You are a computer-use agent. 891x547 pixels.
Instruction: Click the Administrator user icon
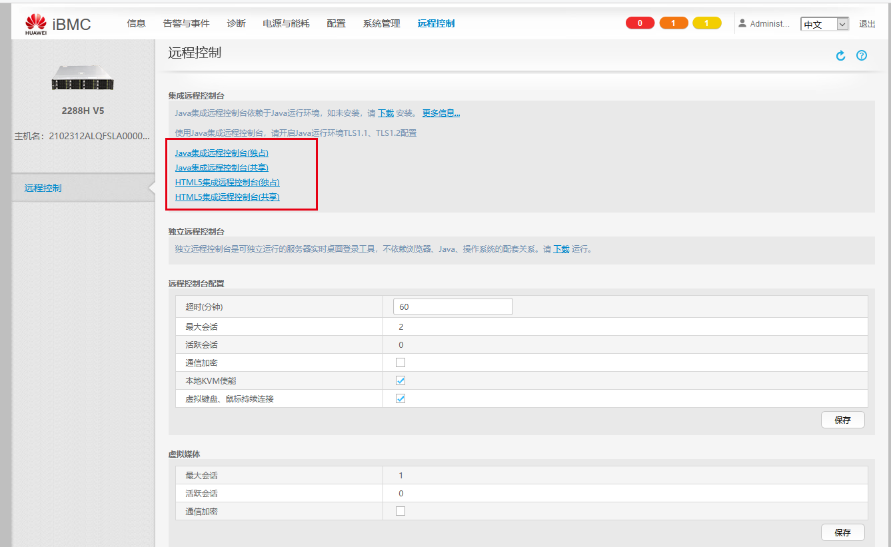pos(742,23)
